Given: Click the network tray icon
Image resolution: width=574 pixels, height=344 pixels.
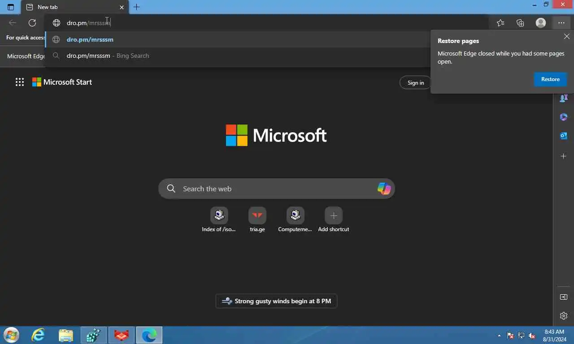Looking at the screenshot, I should click(x=521, y=335).
